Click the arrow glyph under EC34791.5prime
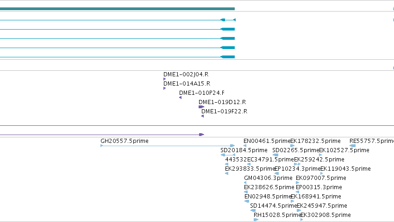The image size is (394, 222). tap(249, 164)
